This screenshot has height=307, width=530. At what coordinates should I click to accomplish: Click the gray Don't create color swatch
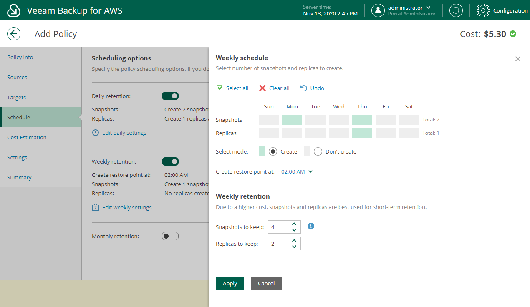(307, 151)
